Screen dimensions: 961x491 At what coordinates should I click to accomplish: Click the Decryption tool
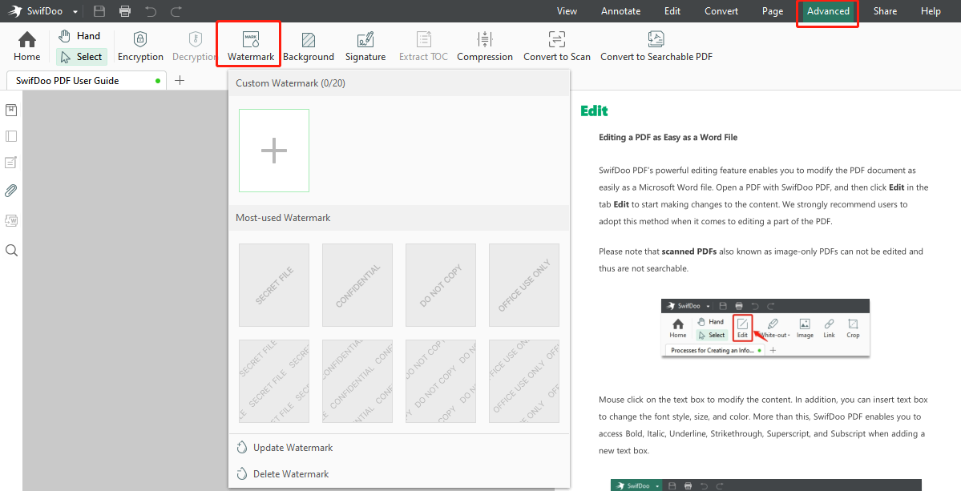(x=194, y=47)
